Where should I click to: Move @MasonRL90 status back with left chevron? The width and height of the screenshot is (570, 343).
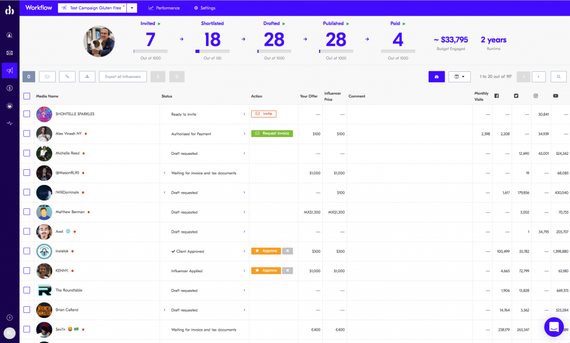point(165,173)
